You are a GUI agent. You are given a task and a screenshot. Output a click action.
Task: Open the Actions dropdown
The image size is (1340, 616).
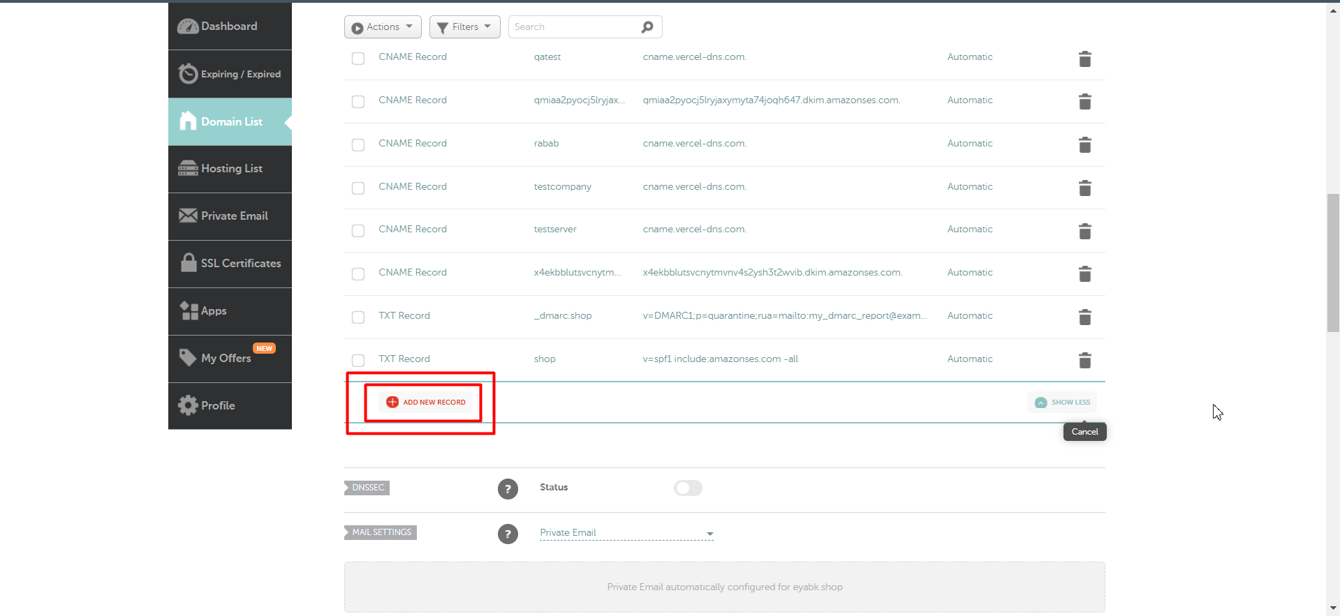tap(383, 27)
